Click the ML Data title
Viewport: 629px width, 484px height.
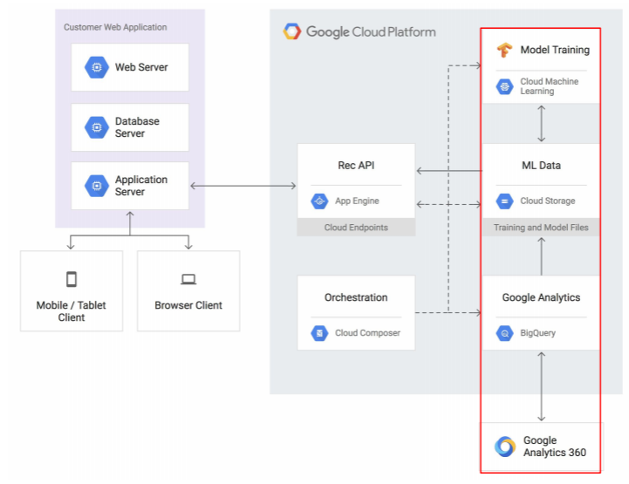541,166
